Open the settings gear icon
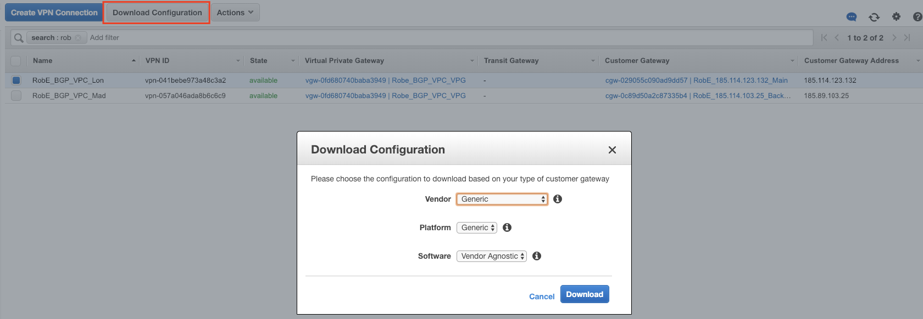The image size is (923, 319). (896, 16)
